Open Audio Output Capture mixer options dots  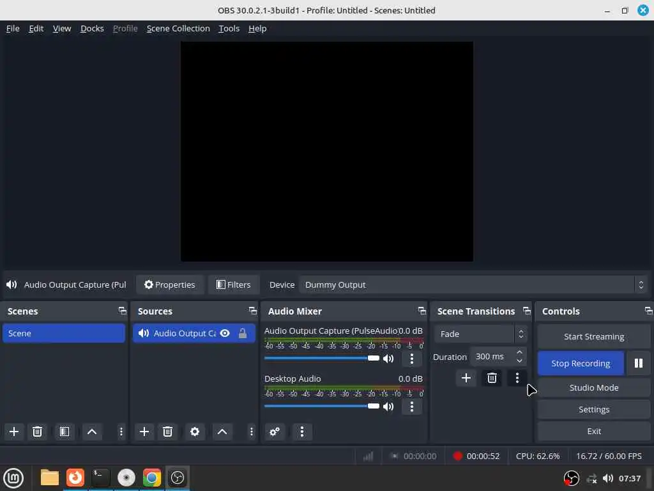pyautogui.click(x=412, y=359)
